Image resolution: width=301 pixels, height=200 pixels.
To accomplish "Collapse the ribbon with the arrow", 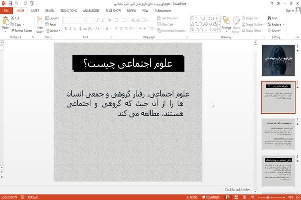I will (298, 37).
